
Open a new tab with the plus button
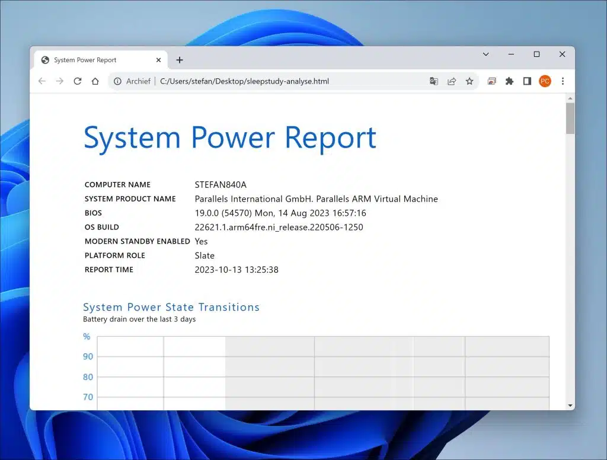click(180, 59)
